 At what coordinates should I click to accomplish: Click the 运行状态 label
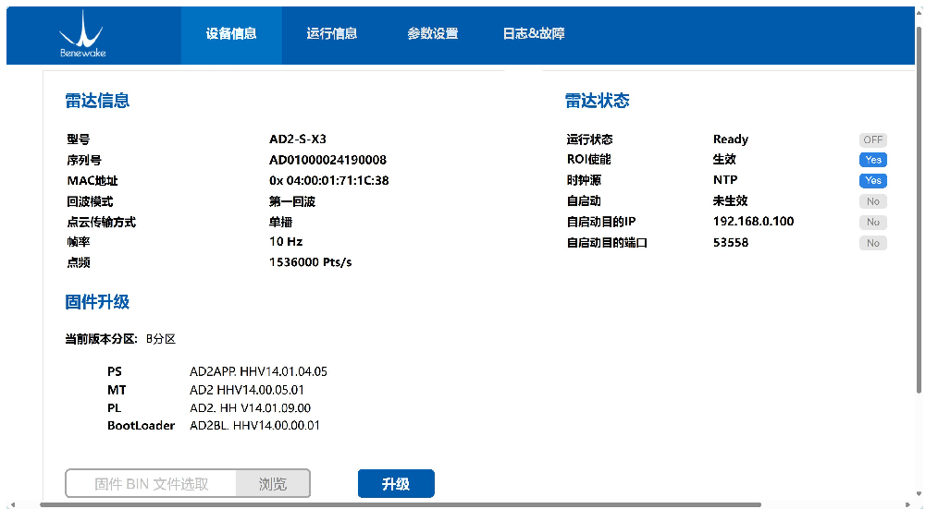(589, 139)
